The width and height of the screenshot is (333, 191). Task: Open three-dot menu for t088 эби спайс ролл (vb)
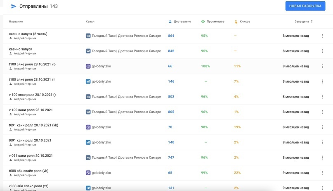pos(322,173)
